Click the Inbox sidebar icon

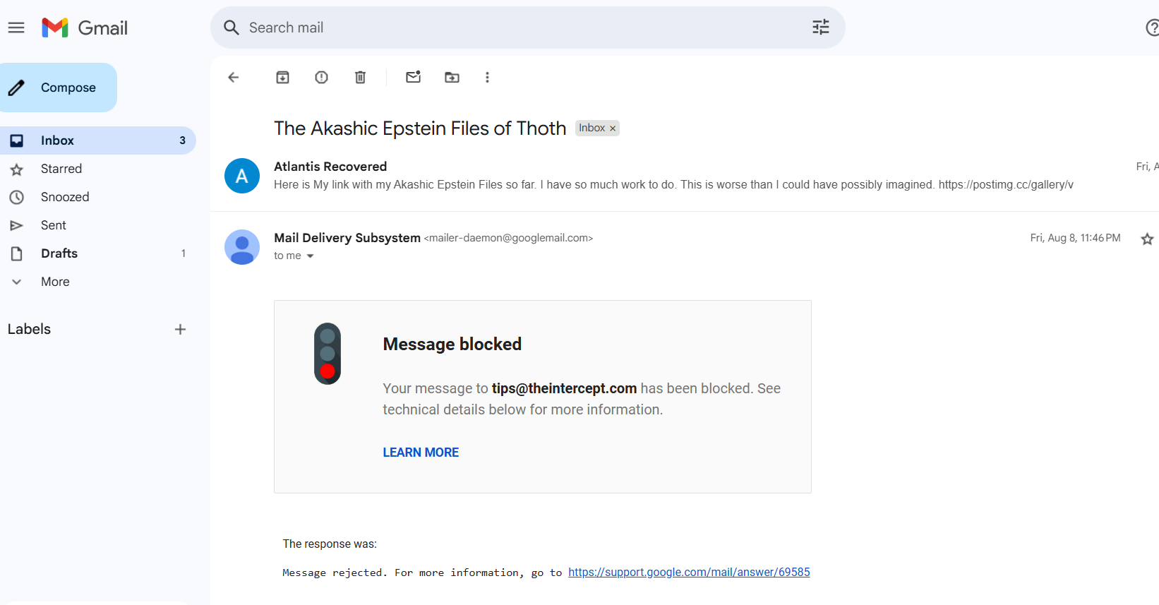coord(16,140)
